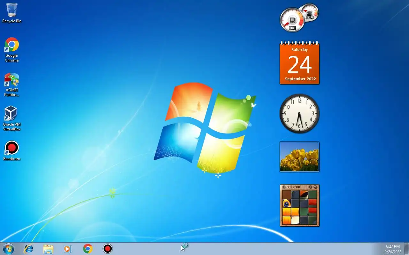Click the taskbar clock showing 6:27 PM

click(393, 249)
